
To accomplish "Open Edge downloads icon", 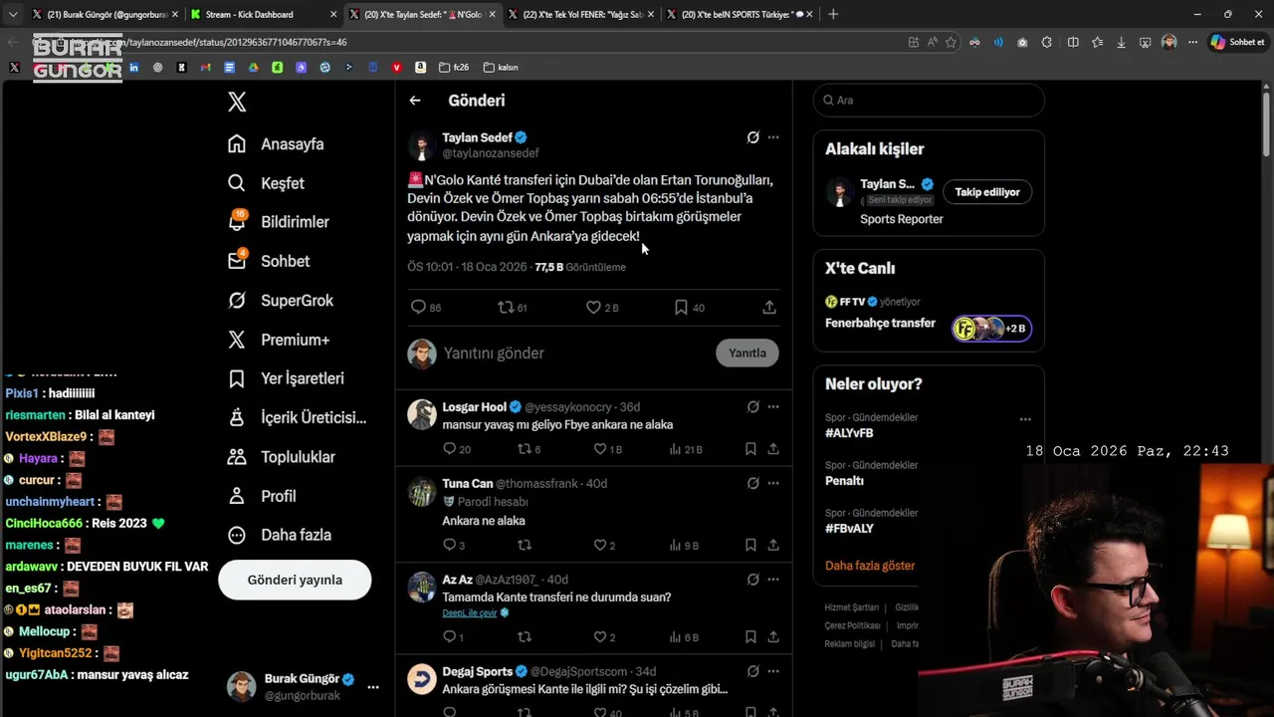I will tap(1122, 42).
